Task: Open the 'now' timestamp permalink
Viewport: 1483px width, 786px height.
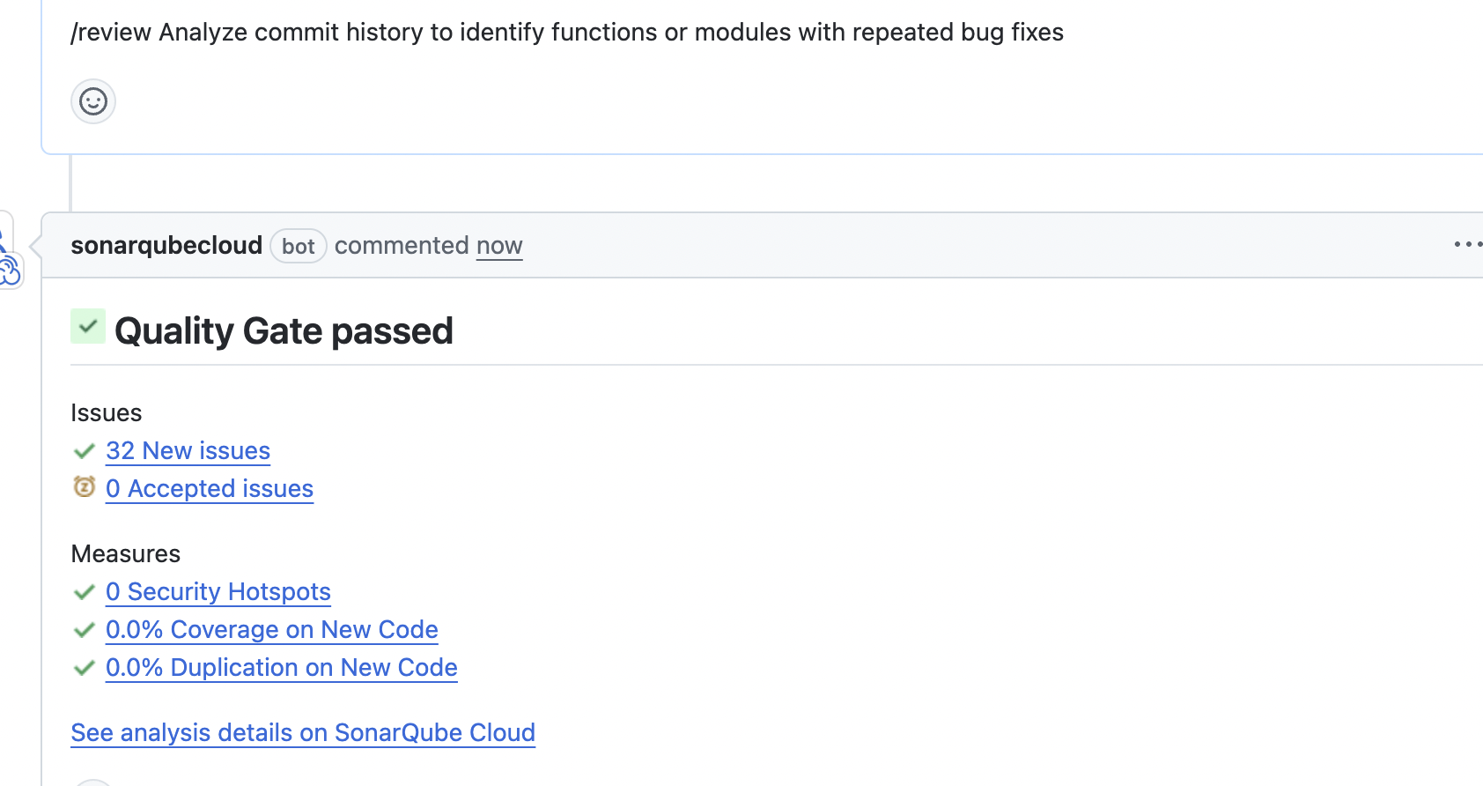Action: (x=498, y=245)
